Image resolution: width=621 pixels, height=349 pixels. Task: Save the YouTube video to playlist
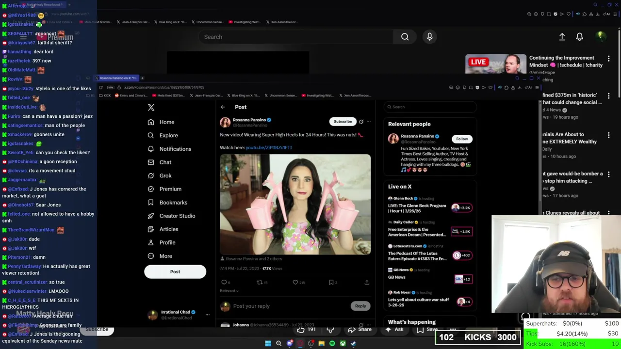(x=427, y=330)
